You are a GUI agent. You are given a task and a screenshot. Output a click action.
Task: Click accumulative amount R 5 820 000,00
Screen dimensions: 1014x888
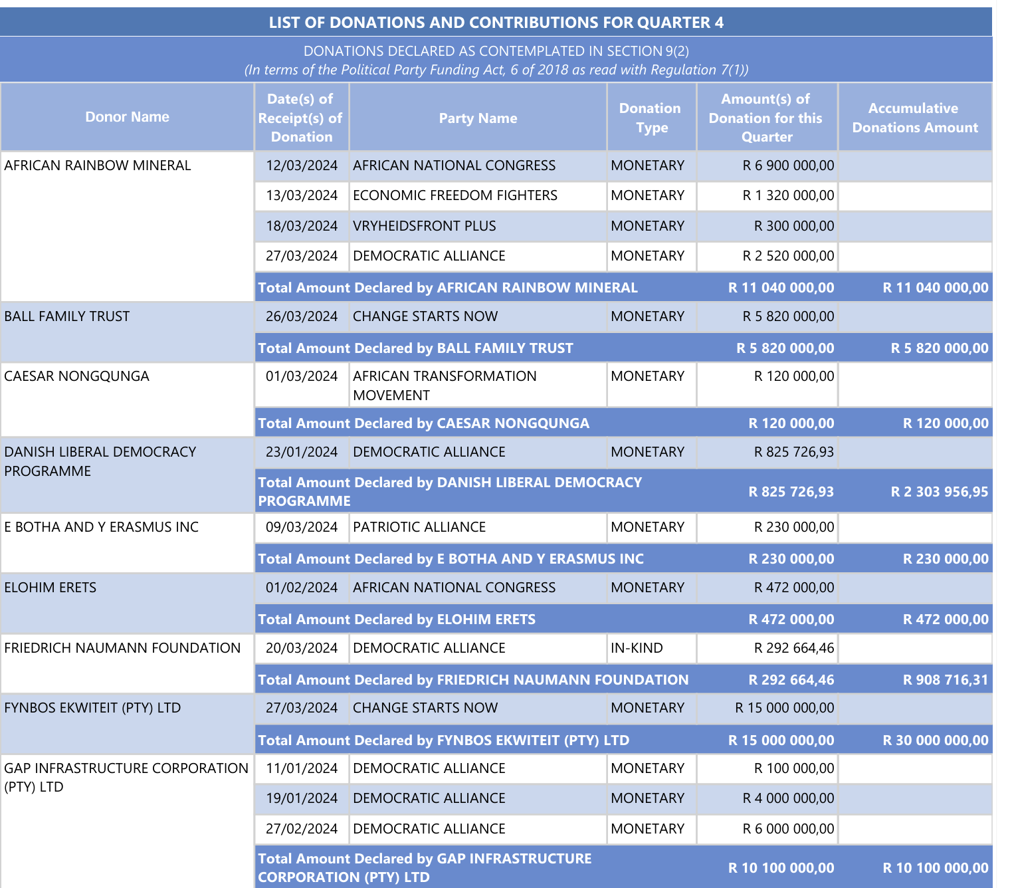point(940,348)
